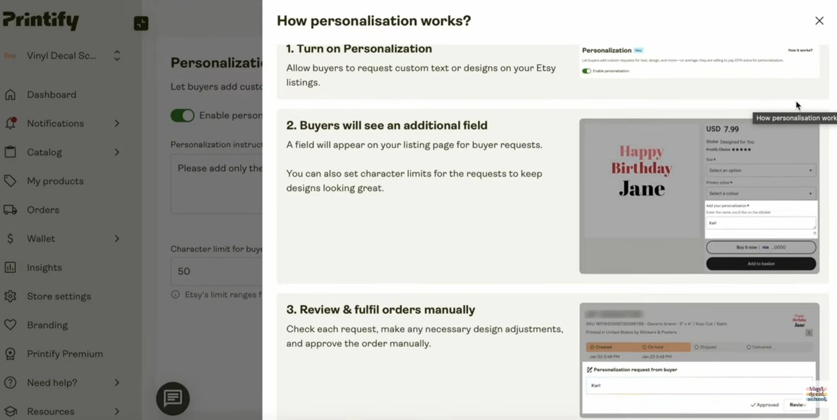Open the Branding page

[x=47, y=325]
